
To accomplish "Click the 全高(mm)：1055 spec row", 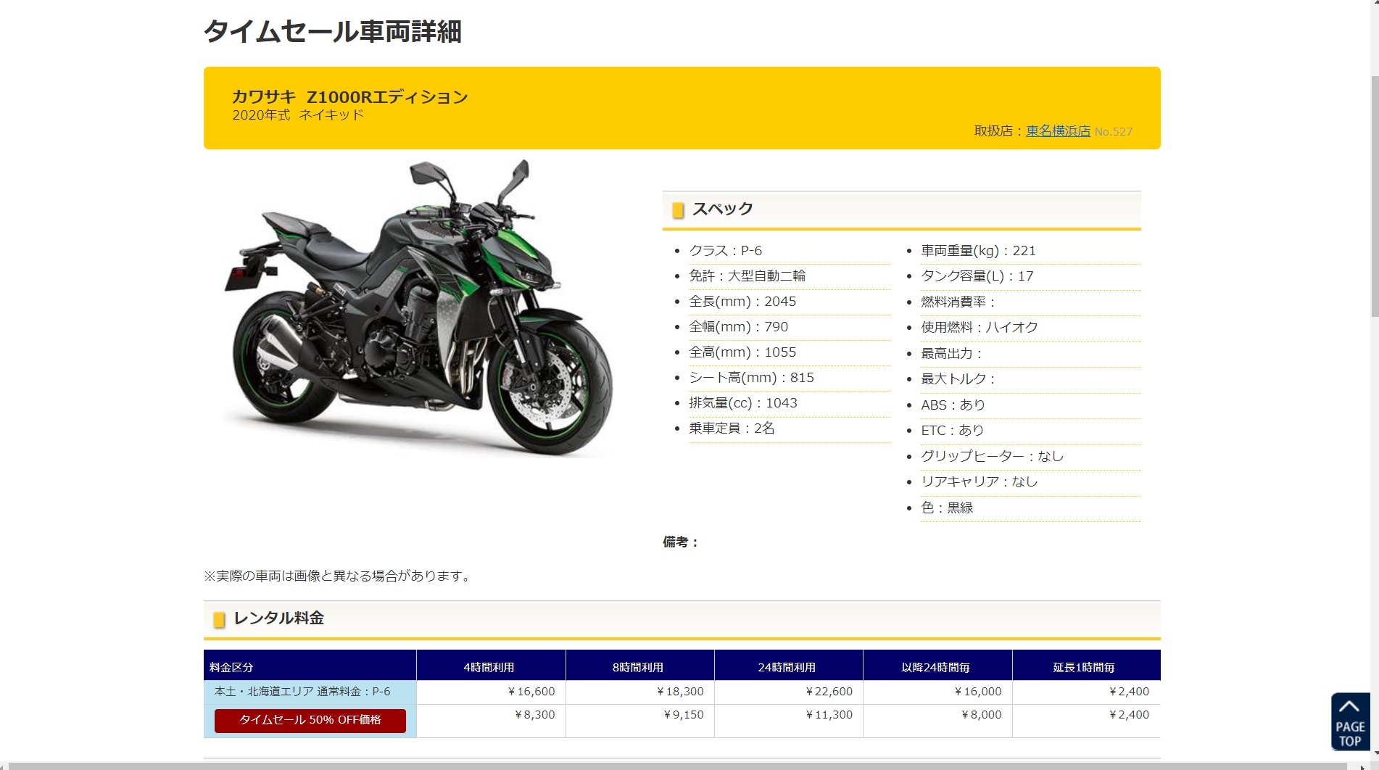I will (790, 352).
